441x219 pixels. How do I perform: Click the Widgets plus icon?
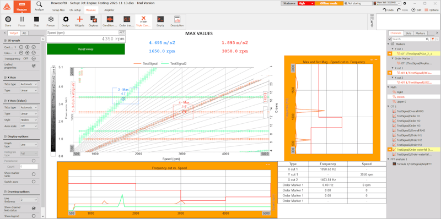tap(79, 19)
